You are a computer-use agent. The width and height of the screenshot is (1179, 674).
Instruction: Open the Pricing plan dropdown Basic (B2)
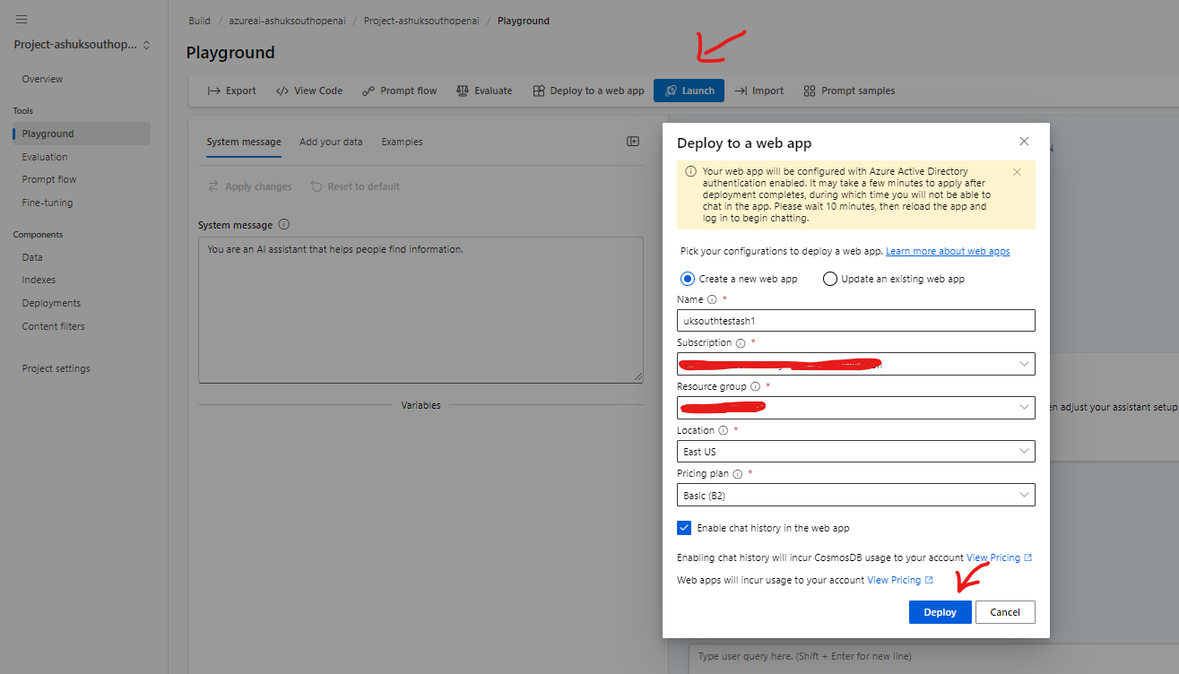click(856, 495)
